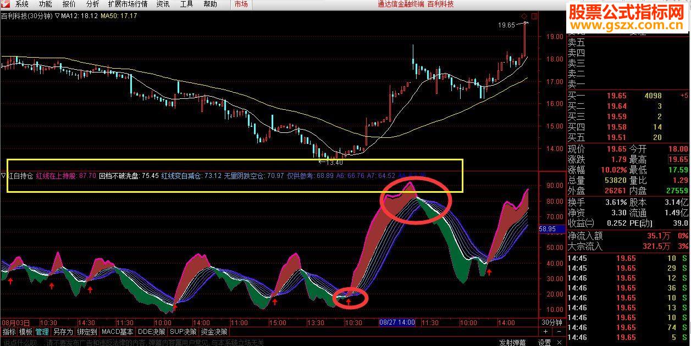Select the 买四 row at 19.58
Viewport: 691px width, 346px height.
[629, 127]
